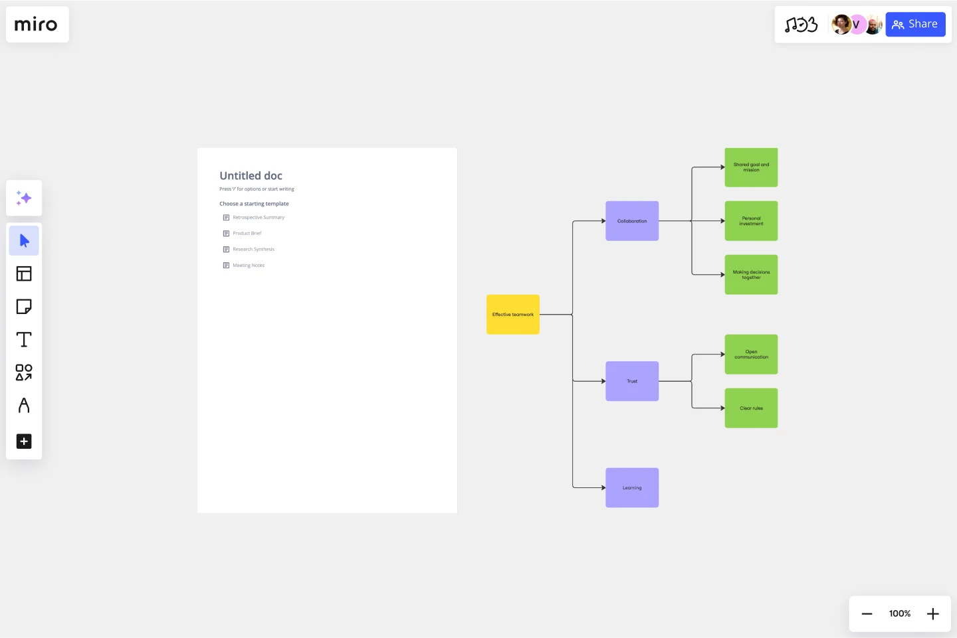Image resolution: width=957 pixels, height=638 pixels.
Task: Select the cursor pointer tool
Action: (24, 240)
